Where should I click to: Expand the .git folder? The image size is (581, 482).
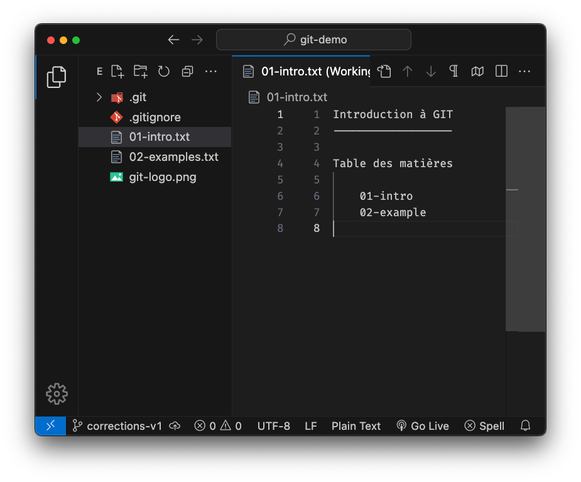tap(99, 97)
